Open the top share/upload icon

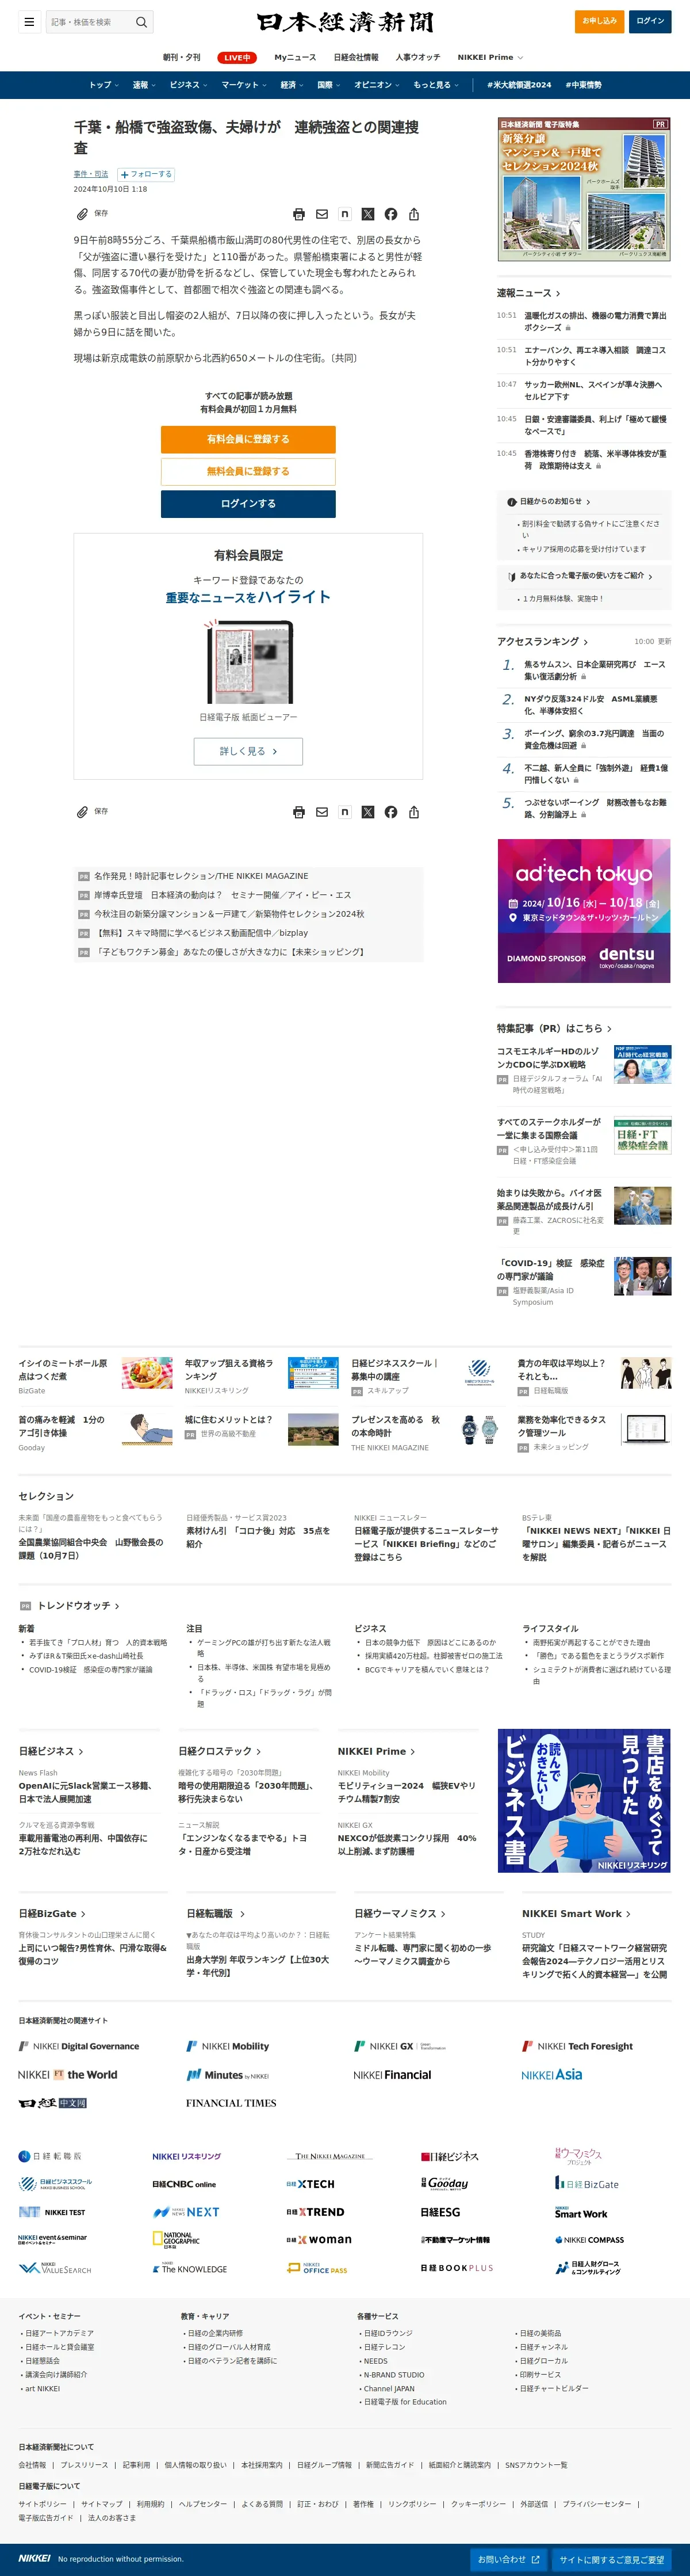(413, 214)
